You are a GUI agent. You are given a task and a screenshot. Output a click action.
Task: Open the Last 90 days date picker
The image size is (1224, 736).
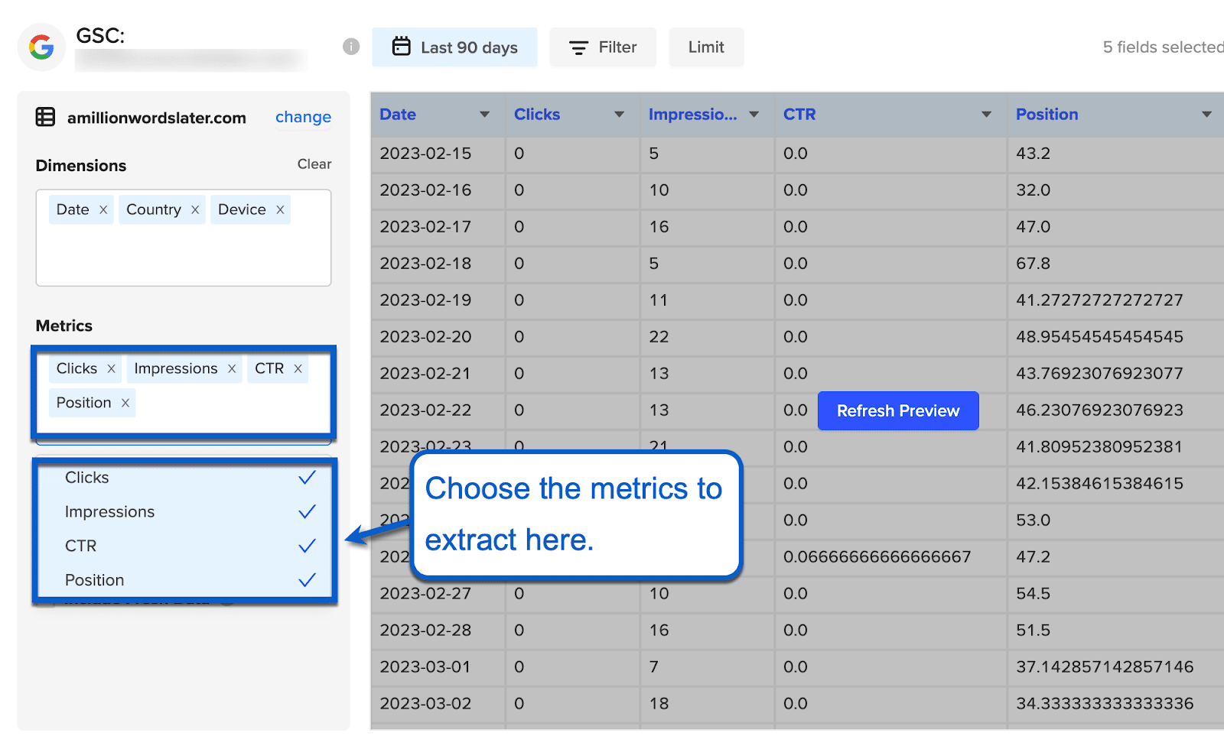click(454, 47)
